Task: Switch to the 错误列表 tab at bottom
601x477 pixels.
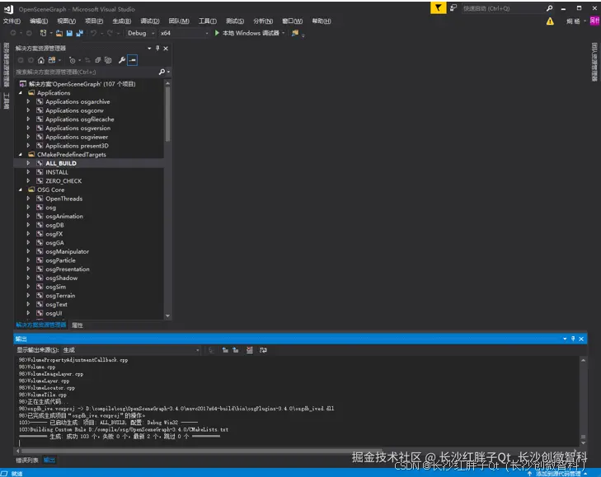Action: click(27, 461)
